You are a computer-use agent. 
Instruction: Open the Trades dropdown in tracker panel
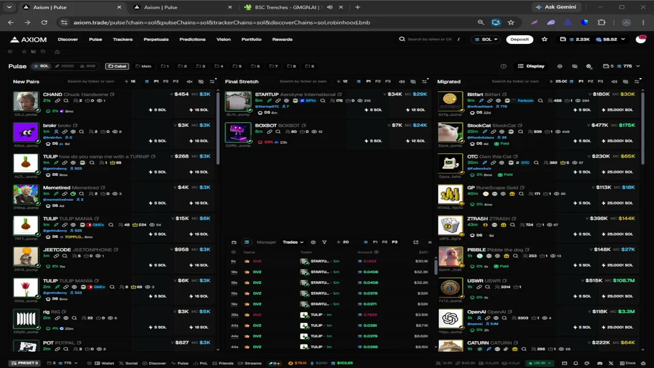point(293,242)
